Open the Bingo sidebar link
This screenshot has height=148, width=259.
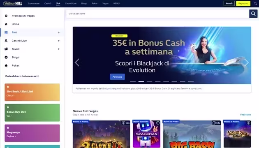click(x=16, y=57)
